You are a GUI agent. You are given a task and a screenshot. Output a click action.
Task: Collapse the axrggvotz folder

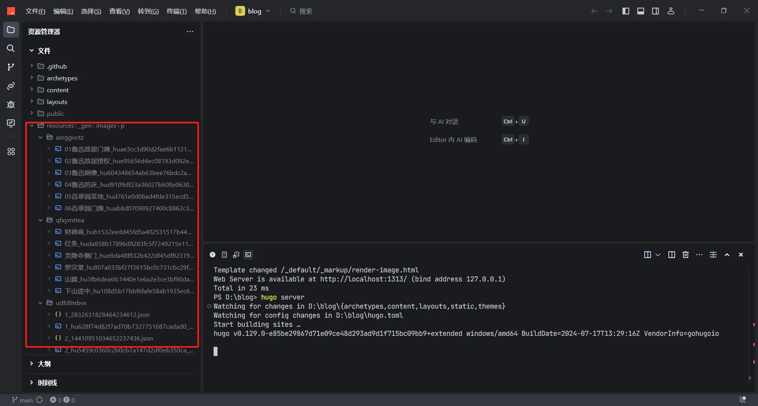pyautogui.click(x=112, y=137)
